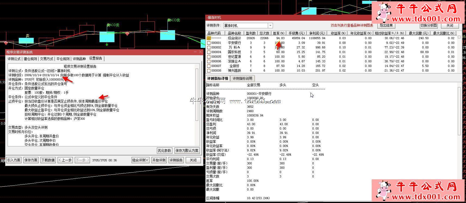The height and width of the screenshot is (203, 466).
Task: Select the 全新好 row name
Action: pos(234,66)
